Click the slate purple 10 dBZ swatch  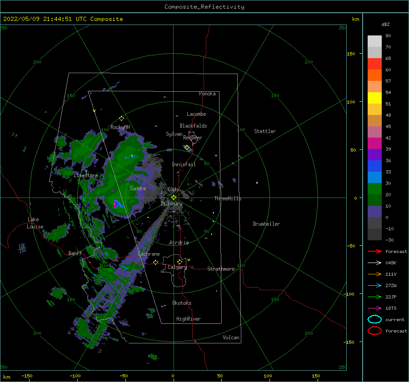click(x=374, y=211)
